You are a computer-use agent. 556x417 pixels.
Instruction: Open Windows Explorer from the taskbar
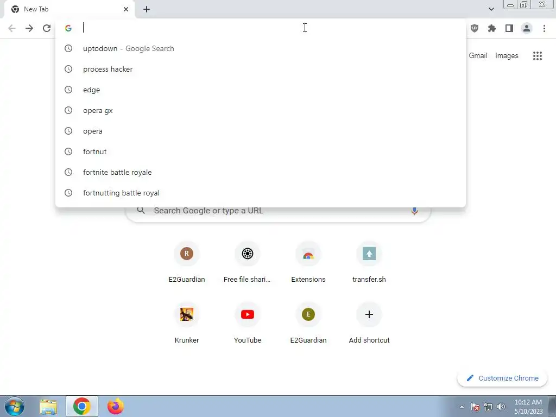coord(48,407)
